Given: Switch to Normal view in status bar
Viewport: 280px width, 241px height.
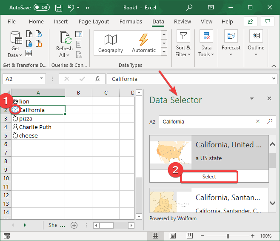Looking at the screenshot, I should pyautogui.click(x=156, y=236).
